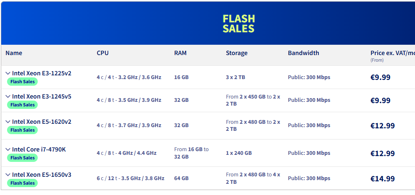Open the Intel Core i7-4790K server name
415x195 pixels.
(39, 149)
